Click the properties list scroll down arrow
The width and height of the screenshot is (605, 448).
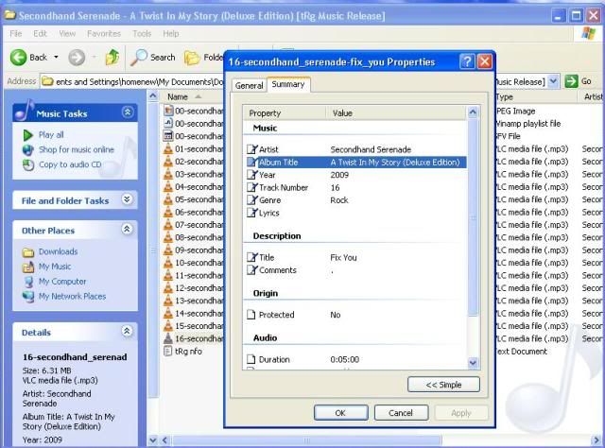[473, 362]
